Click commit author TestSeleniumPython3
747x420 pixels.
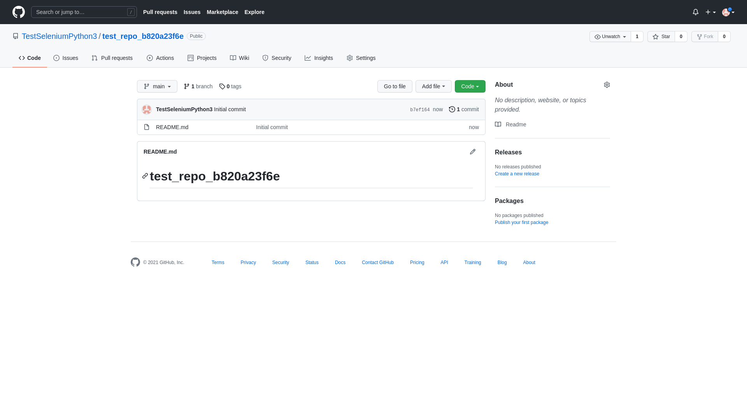[184, 109]
